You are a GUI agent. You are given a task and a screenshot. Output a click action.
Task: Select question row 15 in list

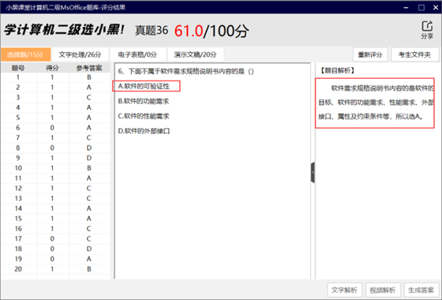coord(55,219)
